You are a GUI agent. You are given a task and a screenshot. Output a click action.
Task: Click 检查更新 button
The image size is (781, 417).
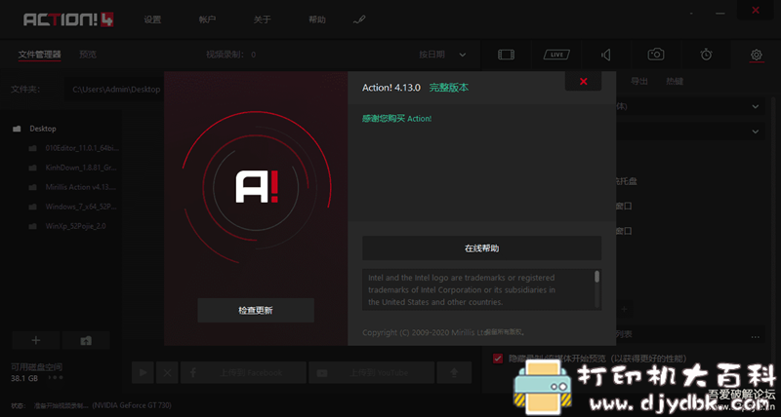[x=256, y=310]
